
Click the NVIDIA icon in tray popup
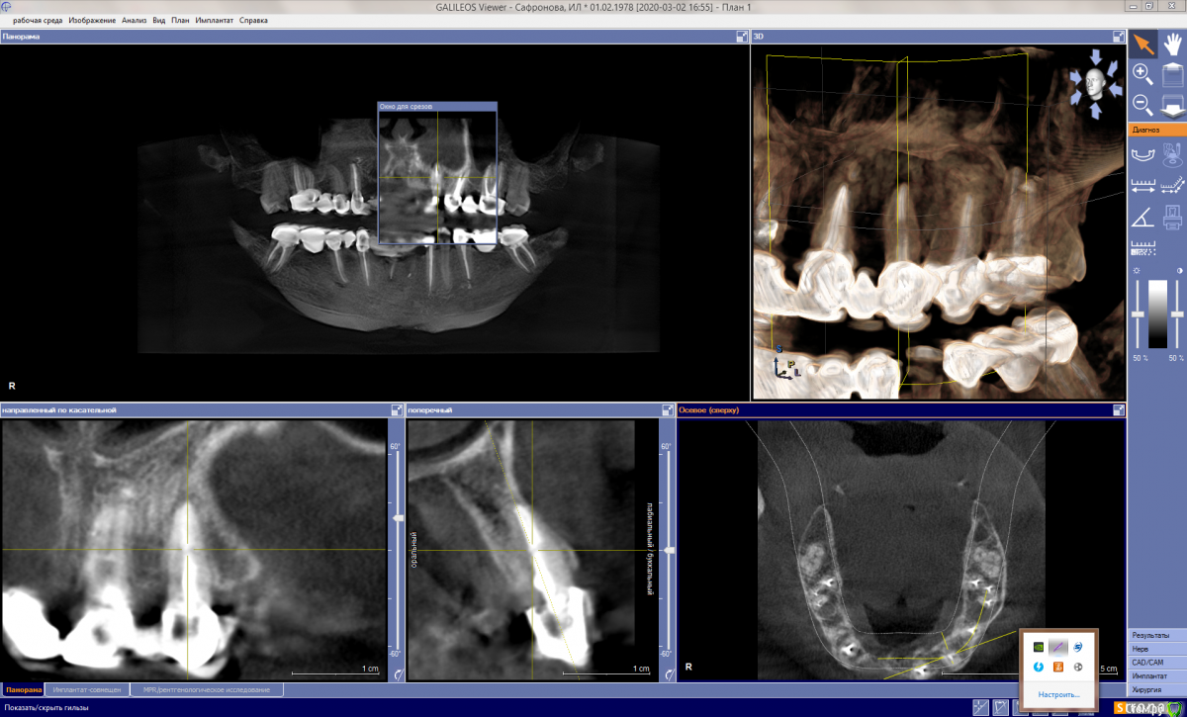coord(1038,646)
